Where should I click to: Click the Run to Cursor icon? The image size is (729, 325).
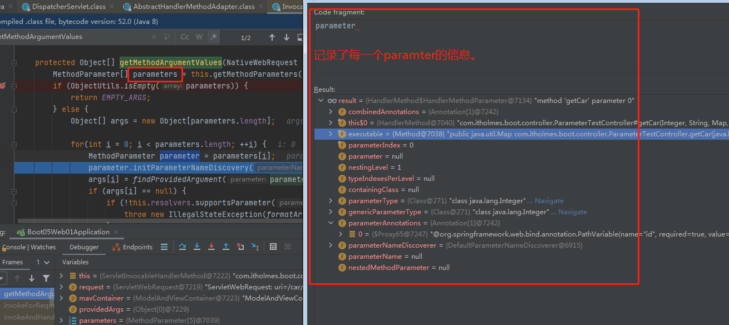pyautogui.click(x=255, y=247)
